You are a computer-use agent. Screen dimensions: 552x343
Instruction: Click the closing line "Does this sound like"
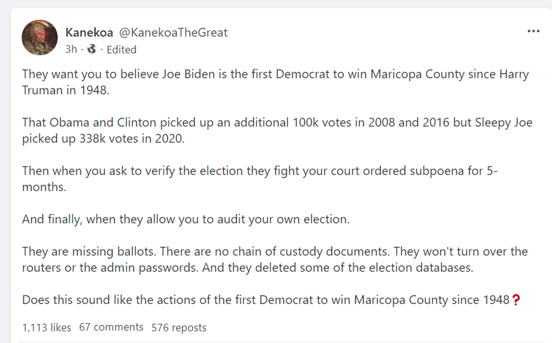tap(265, 300)
